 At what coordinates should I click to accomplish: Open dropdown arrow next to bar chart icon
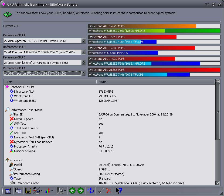(x=52, y=191)
